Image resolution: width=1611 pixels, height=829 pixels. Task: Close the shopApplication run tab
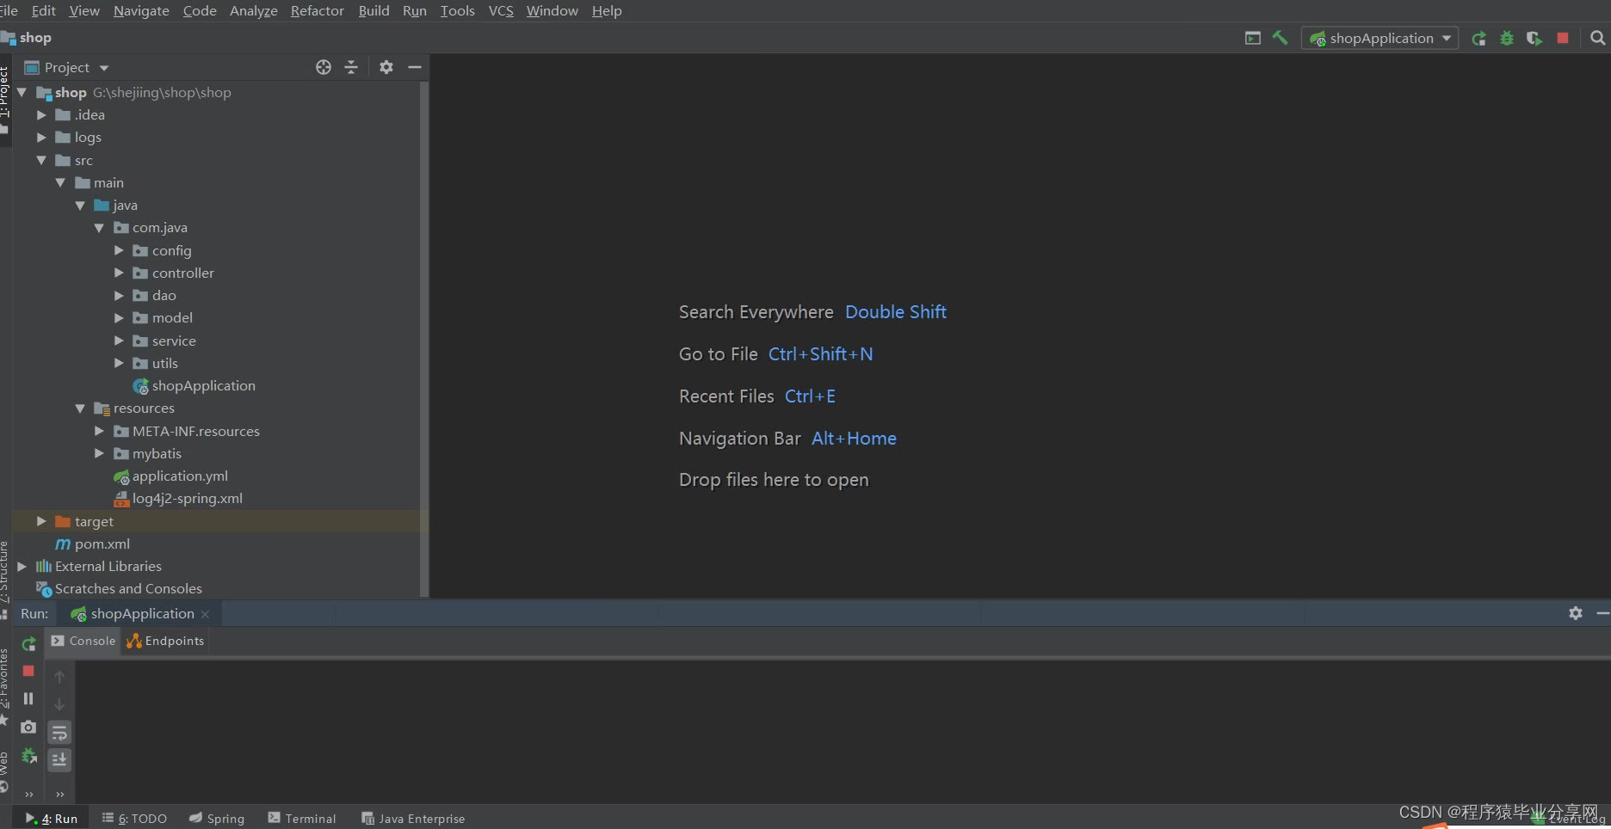click(205, 614)
